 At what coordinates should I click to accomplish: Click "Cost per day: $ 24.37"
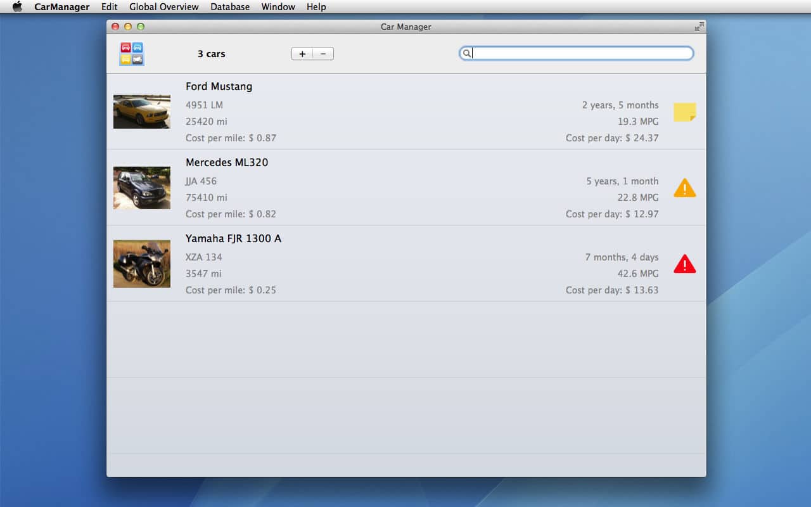click(612, 138)
